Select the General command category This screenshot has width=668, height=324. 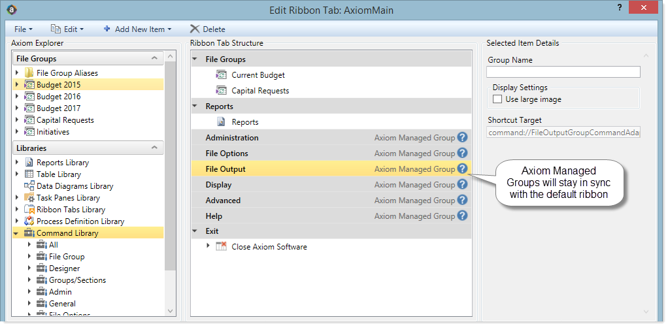(62, 304)
